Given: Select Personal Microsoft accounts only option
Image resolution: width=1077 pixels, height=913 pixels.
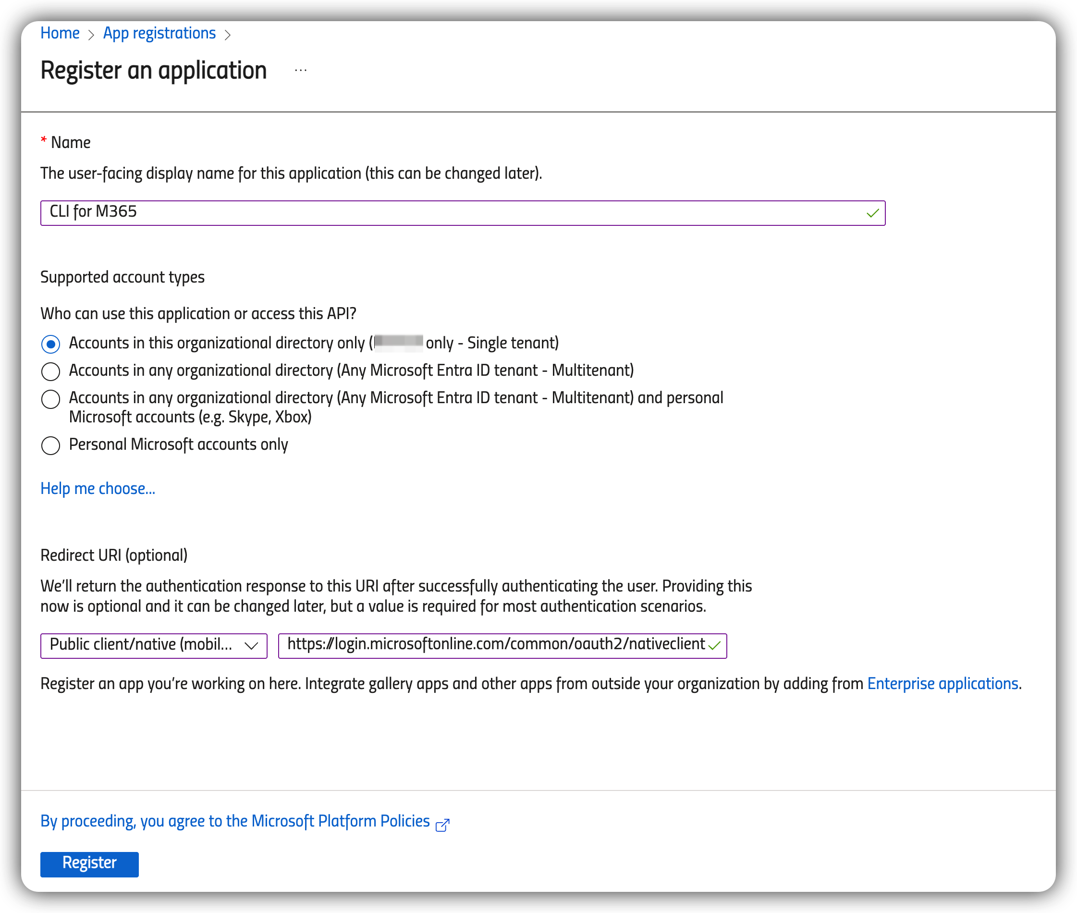Looking at the screenshot, I should [x=51, y=445].
